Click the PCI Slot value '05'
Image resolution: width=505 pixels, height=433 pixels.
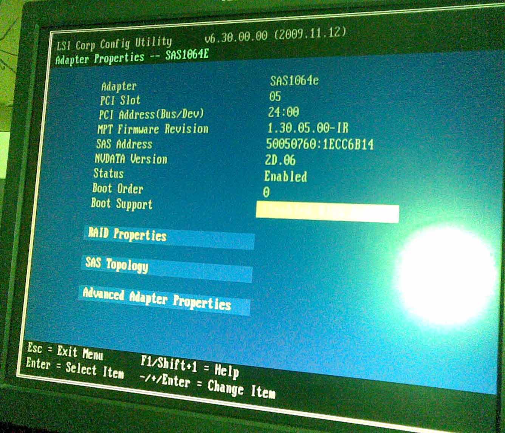pos(275,96)
